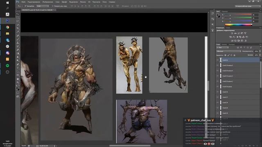Open the Изображение menu
This screenshot has height=147, width=262.
pyautogui.click(x=47, y=2)
